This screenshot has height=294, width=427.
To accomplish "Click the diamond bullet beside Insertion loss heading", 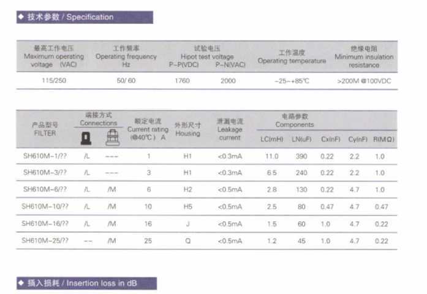I will click(x=21, y=284).
